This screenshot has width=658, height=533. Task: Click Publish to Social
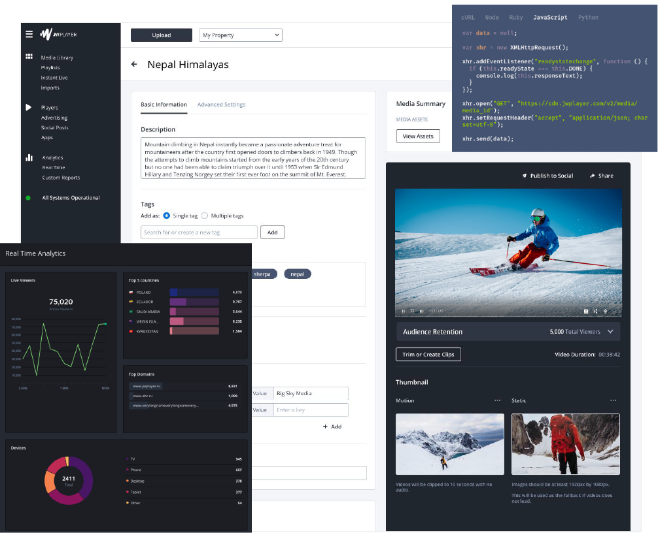coord(549,175)
